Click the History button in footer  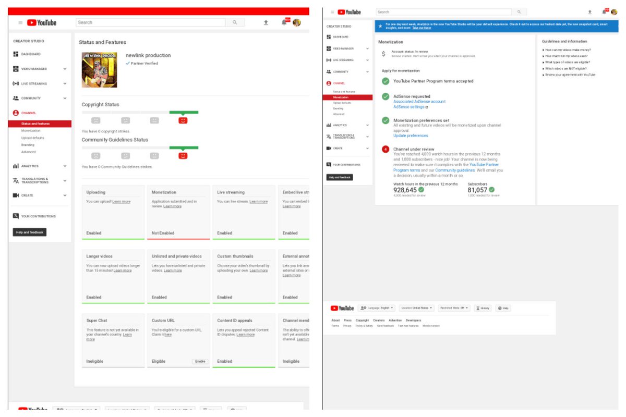tap(483, 308)
